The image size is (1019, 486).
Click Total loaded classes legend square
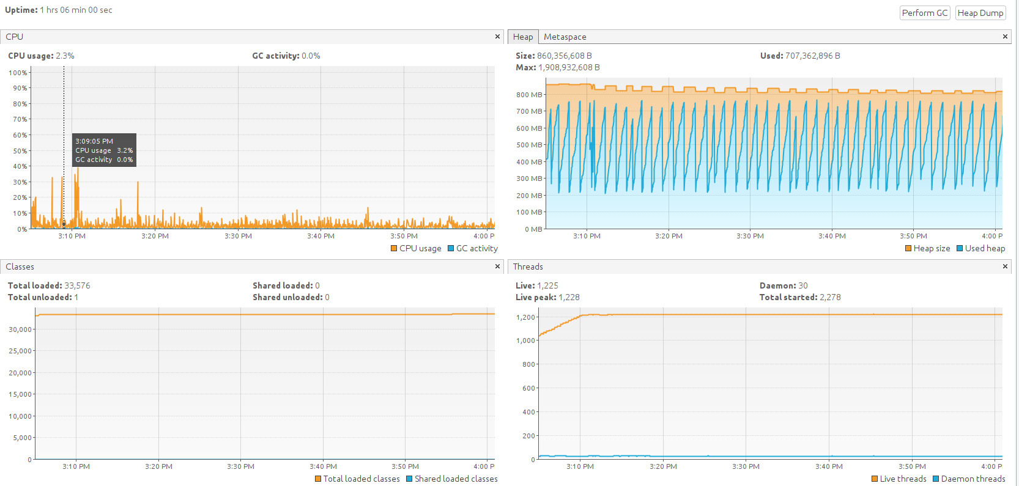pos(318,479)
